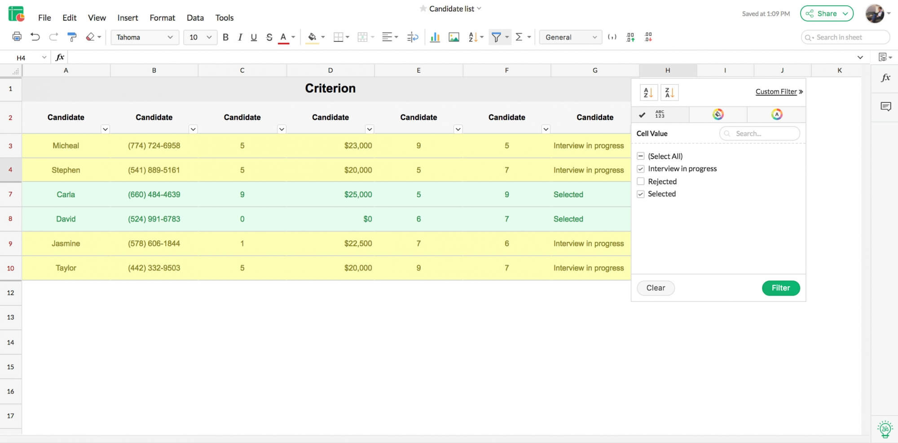
Task: Open the font size 10 dropdown
Action: 200,37
